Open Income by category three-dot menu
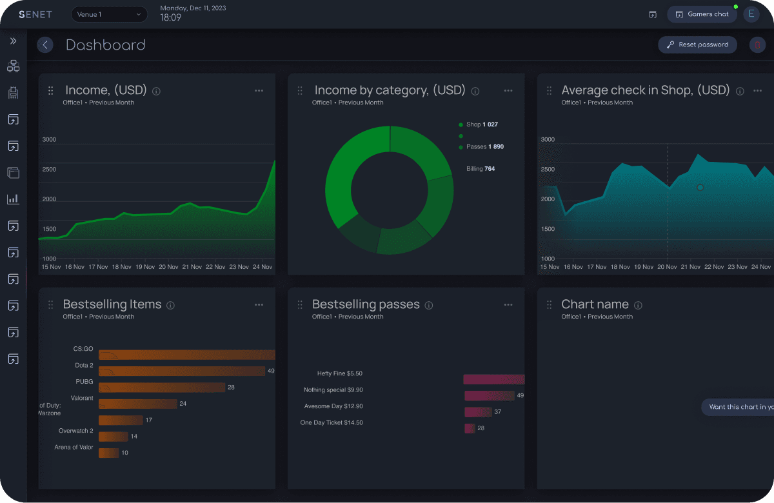 point(508,91)
